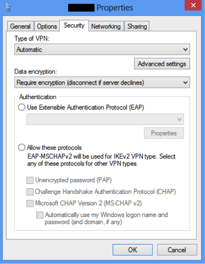Choose Allow these protocols radio button
Screen dimensions: 205x264
[x=22, y=147]
